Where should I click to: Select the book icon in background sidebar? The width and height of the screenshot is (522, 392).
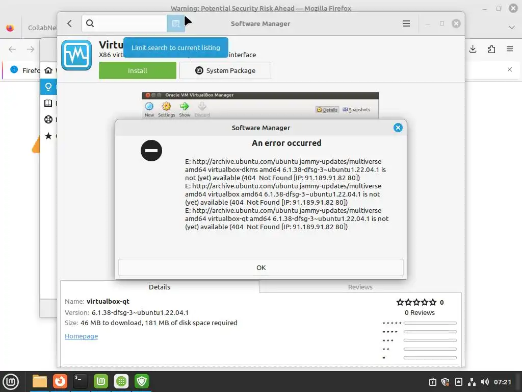coord(48,103)
